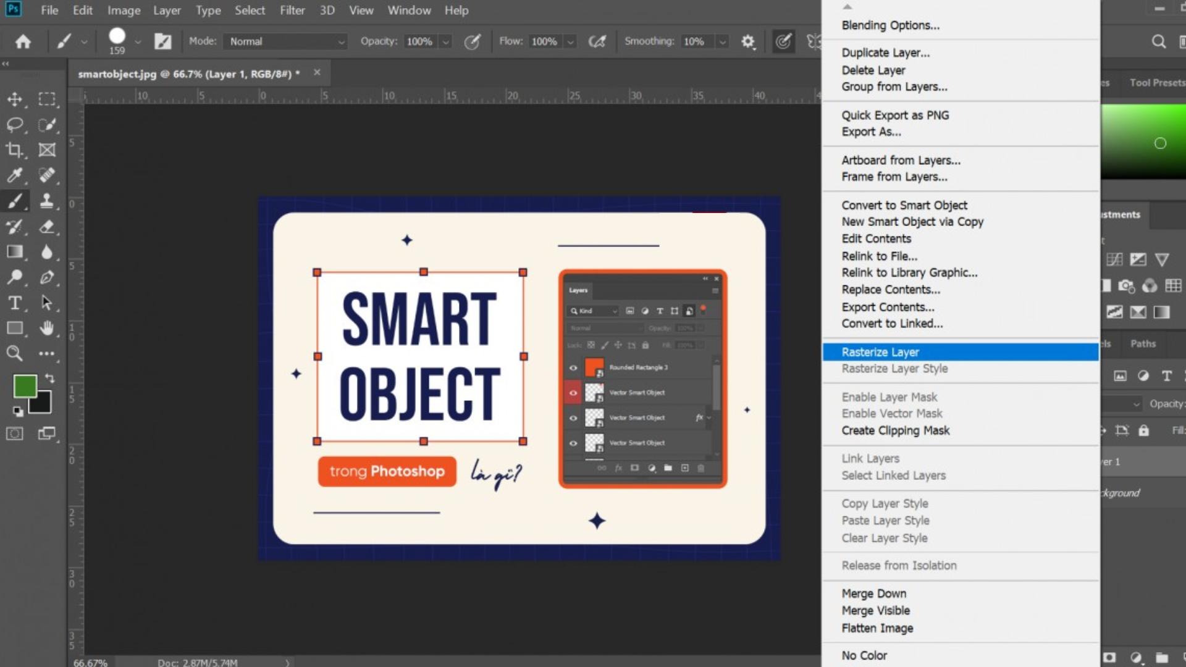The width and height of the screenshot is (1186, 667).
Task: Open the Curves adjustment in Adjustments panel
Action: coord(1115,259)
